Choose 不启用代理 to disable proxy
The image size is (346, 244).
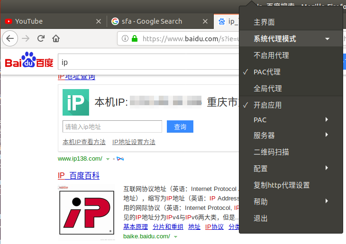(x=271, y=55)
